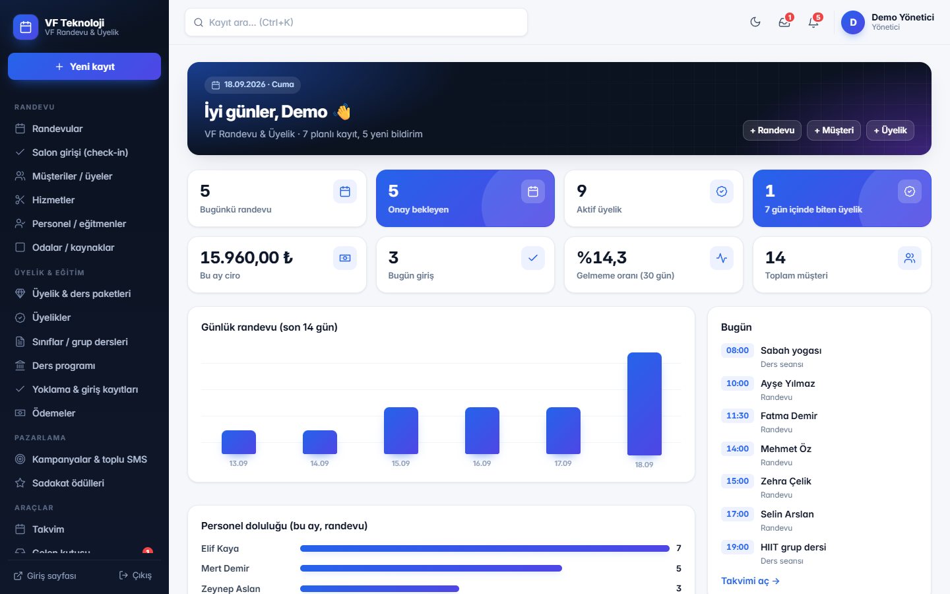Click the Demo Yönetici avatar circle
This screenshot has width=950, height=594.
pos(853,22)
